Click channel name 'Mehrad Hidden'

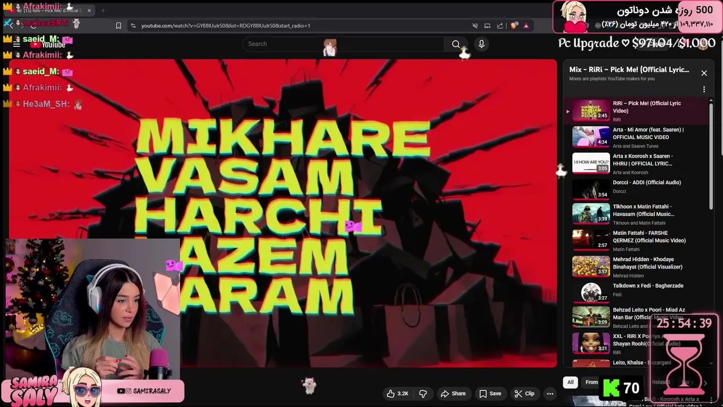[x=628, y=276]
